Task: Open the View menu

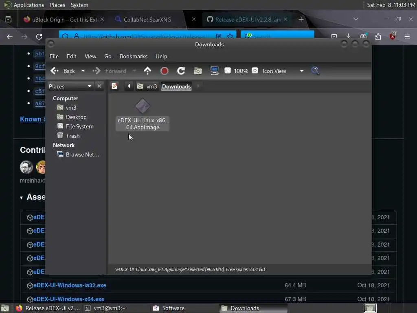Action: point(90,56)
